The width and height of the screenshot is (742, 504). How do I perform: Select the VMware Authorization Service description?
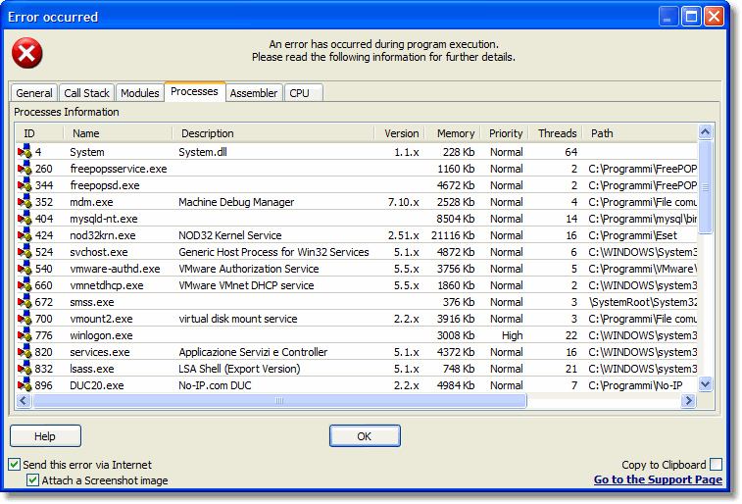[249, 269]
